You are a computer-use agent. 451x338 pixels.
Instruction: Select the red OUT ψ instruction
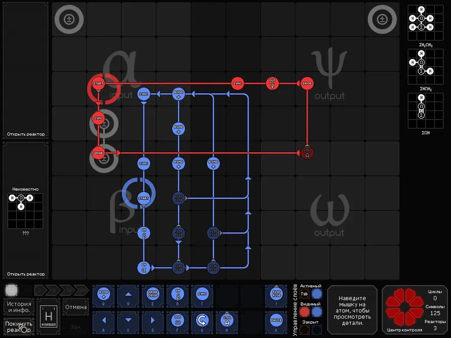pos(272,84)
